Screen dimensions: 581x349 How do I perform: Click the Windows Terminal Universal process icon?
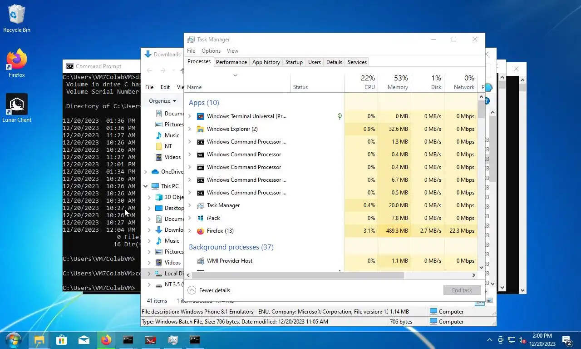pos(201,116)
